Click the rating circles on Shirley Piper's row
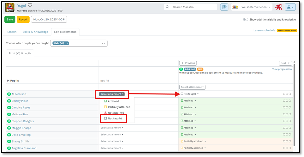Screen dimensions: 304x157 point(287,101)
